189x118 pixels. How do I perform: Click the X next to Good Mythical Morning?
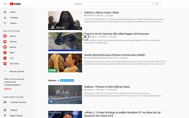(85, 58)
